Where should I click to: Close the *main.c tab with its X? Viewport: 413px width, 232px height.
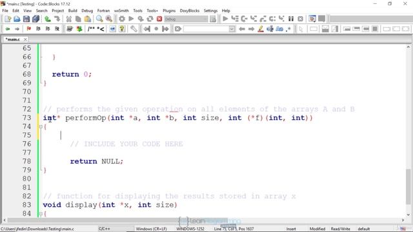(25, 39)
